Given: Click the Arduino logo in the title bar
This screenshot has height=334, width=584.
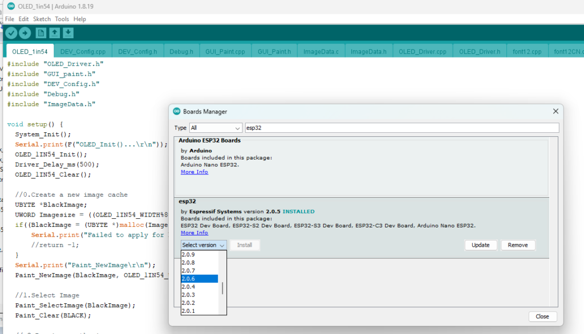Looking at the screenshot, I should (11, 6).
